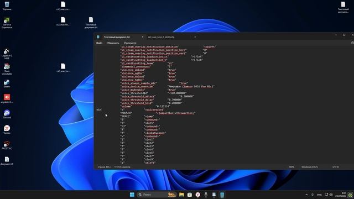
Task: Click the "-120.000000" threshold value
Action: pyautogui.click(x=177, y=93)
